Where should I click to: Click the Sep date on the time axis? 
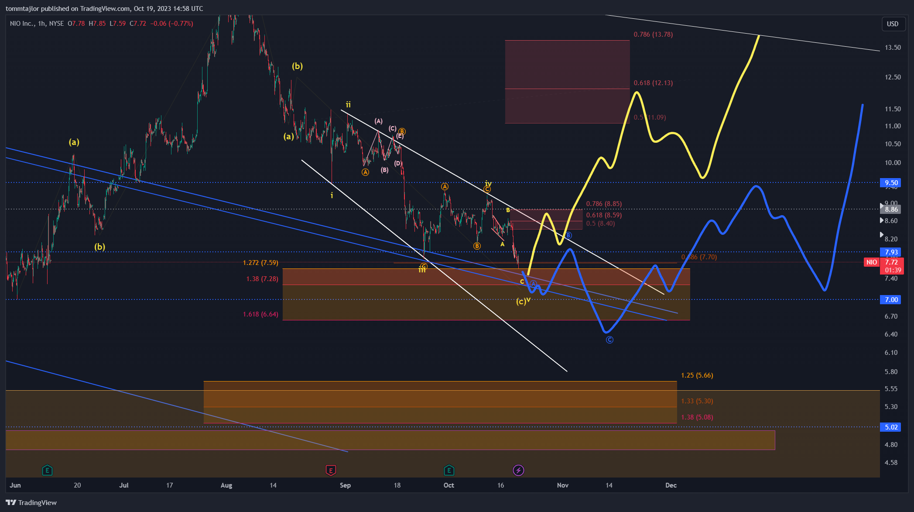tap(345, 485)
